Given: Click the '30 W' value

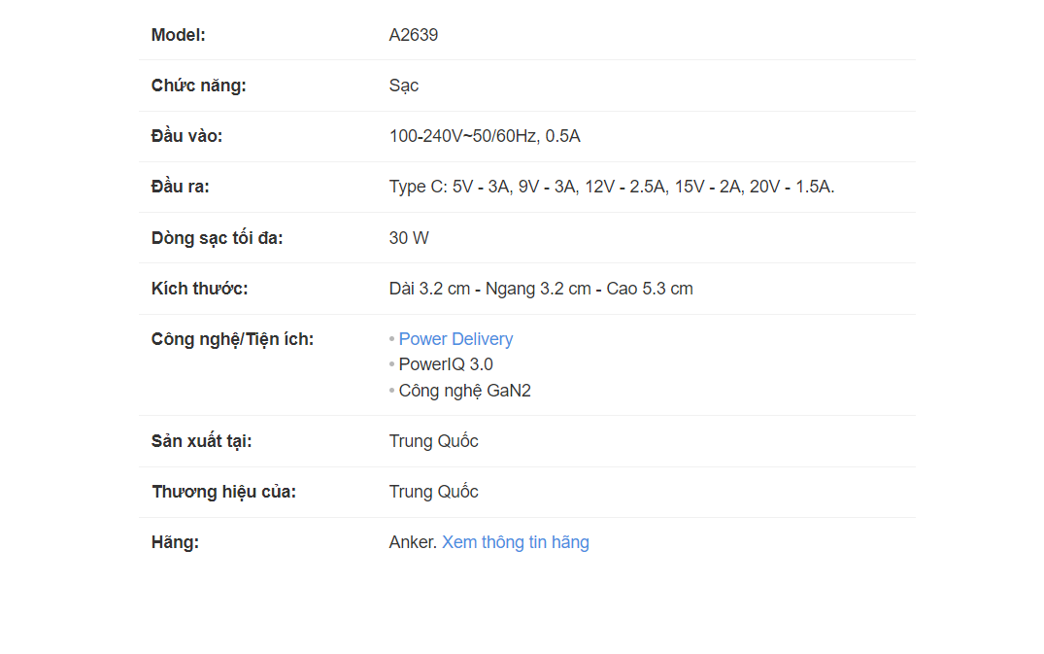Looking at the screenshot, I should [409, 238].
